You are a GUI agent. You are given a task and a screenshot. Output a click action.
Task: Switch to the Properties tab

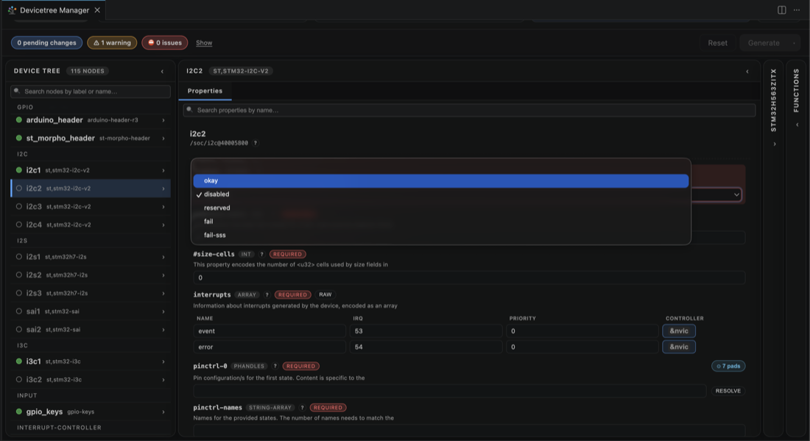tap(205, 91)
